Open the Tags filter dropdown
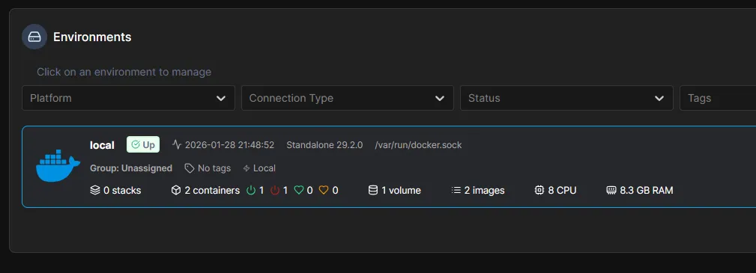Viewport: 756px width, 273px height. click(x=718, y=98)
